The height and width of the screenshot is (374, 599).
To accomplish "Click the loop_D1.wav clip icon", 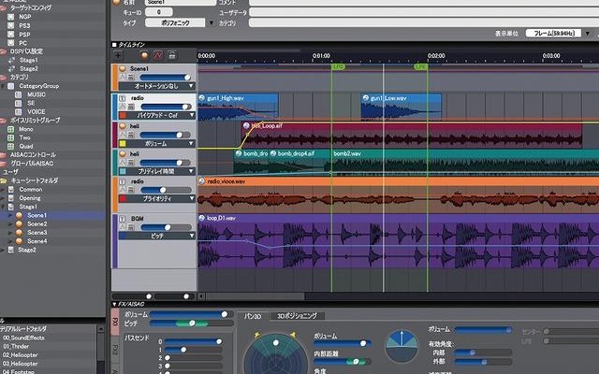I will point(202,218).
